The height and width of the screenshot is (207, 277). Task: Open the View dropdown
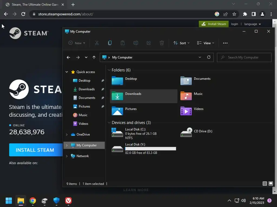[x=206, y=43]
